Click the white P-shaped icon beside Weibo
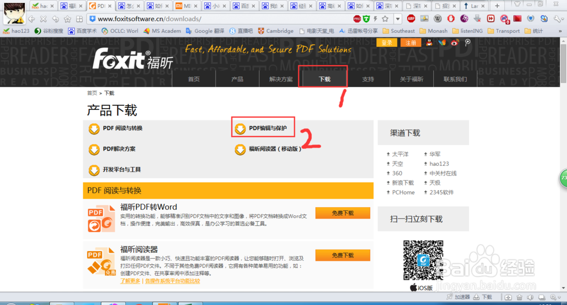567x305 pixels. click(x=468, y=42)
